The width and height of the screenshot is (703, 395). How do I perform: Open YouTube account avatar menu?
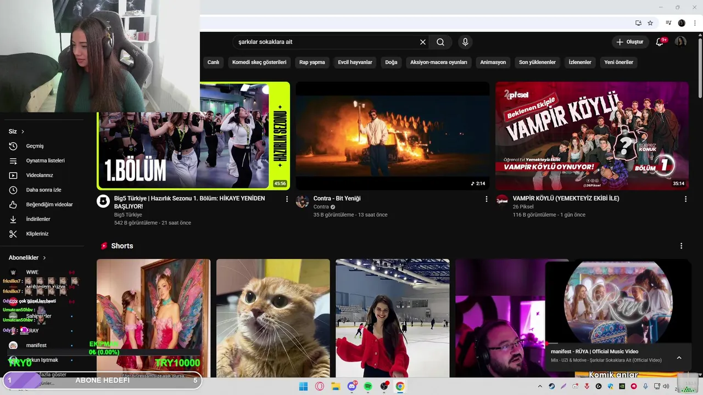[680, 42]
